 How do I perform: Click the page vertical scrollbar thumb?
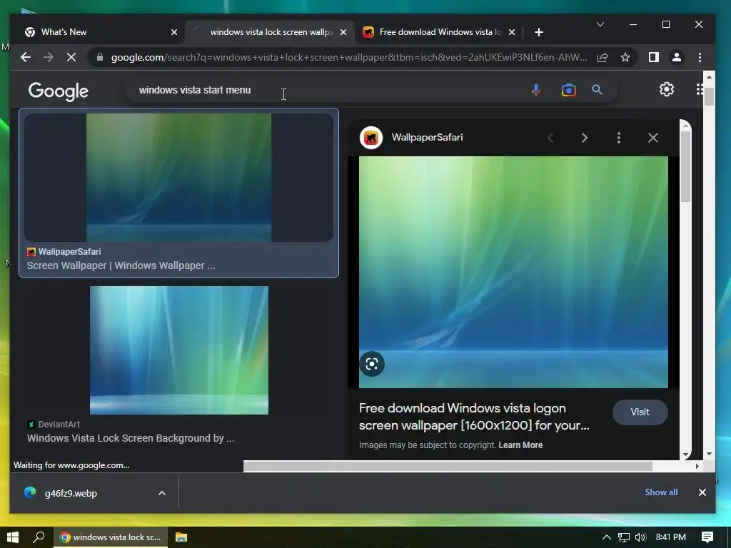pos(709,96)
